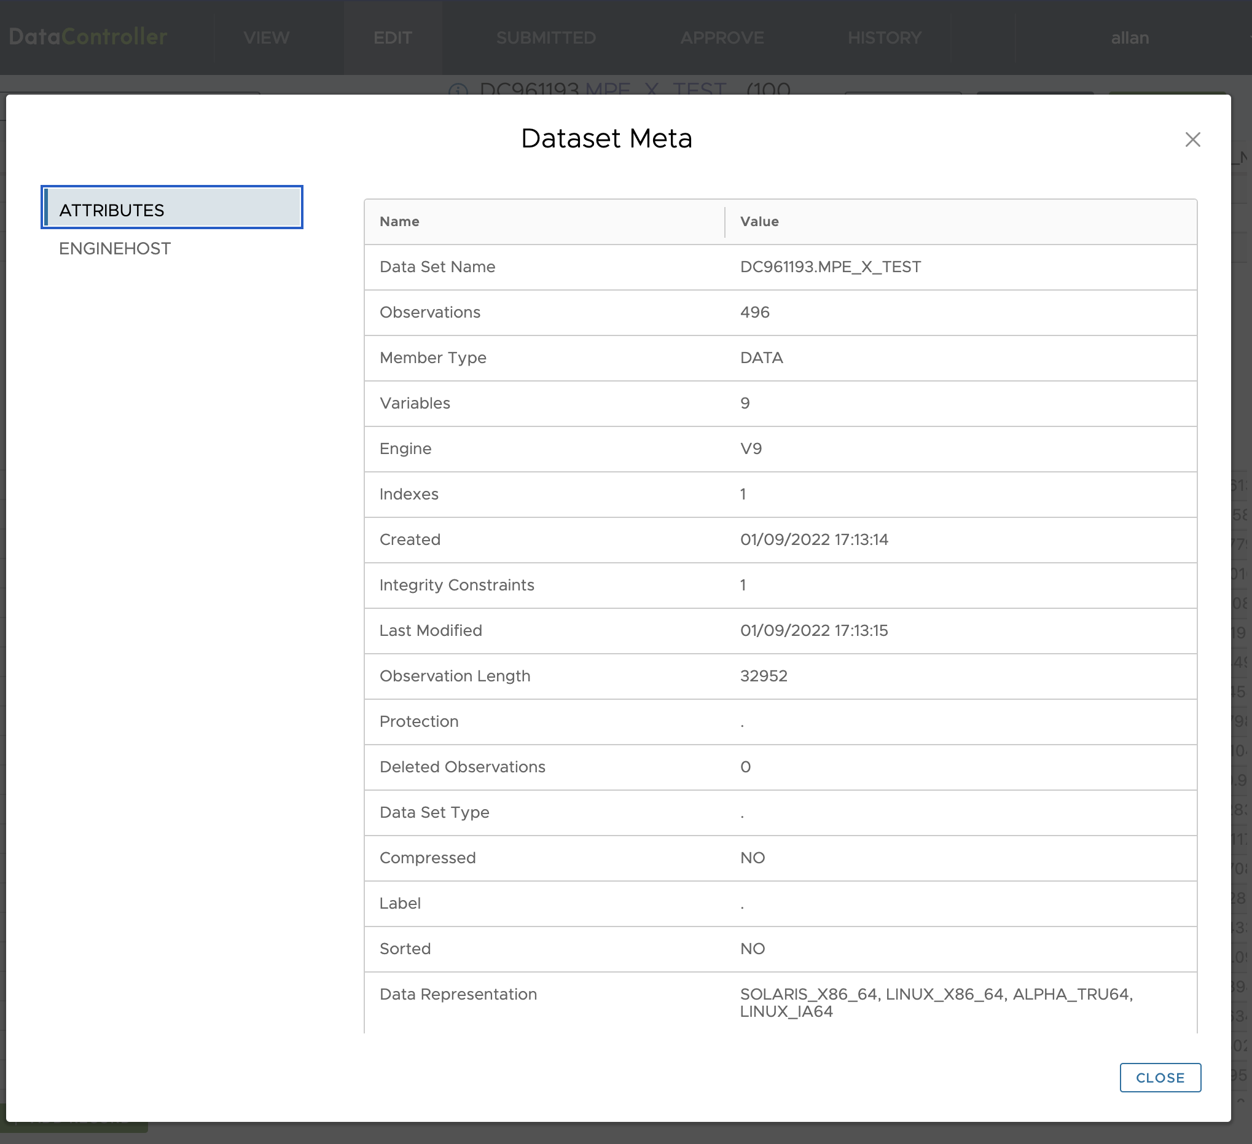Click the CLOSE button
Viewport: 1252px width, 1144px height.
(x=1159, y=1077)
